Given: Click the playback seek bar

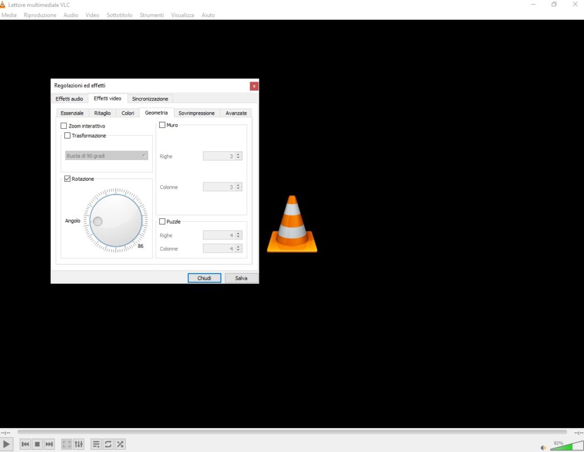Looking at the screenshot, I should click(292, 432).
